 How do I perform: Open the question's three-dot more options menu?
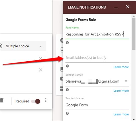point(46,100)
